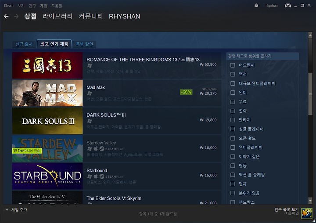Click Apple icon in the Starbound row
This screenshot has width=316, height=223.
pos(96,176)
